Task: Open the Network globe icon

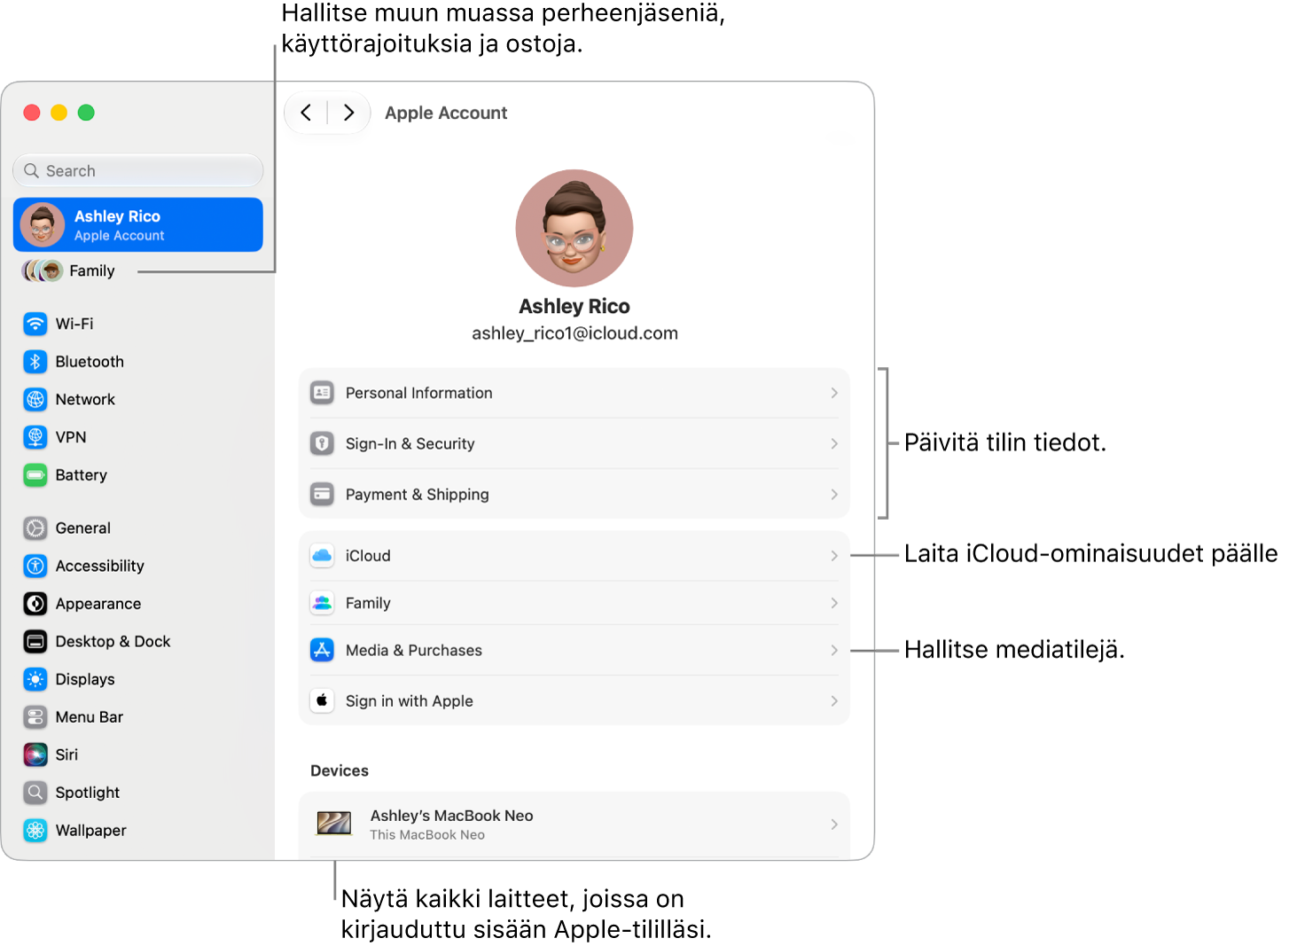Action: [35, 400]
